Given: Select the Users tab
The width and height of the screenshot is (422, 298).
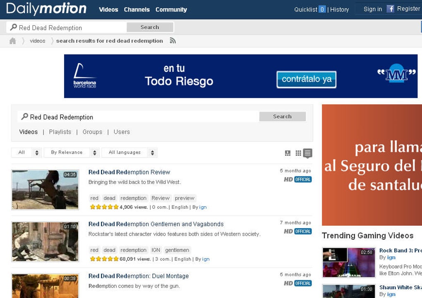Looking at the screenshot, I should (x=122, y=132).
